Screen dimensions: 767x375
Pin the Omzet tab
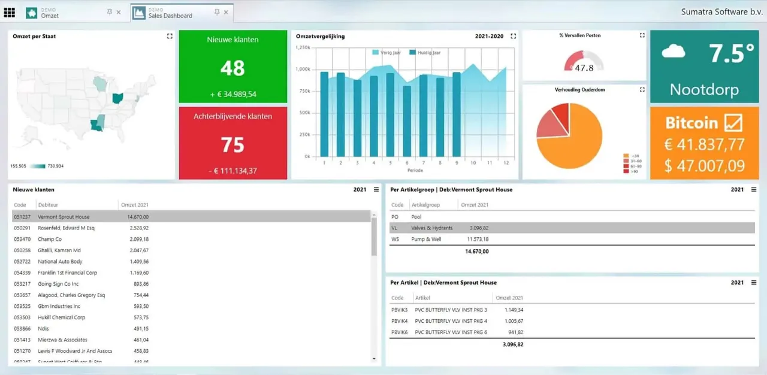point(110,12)
